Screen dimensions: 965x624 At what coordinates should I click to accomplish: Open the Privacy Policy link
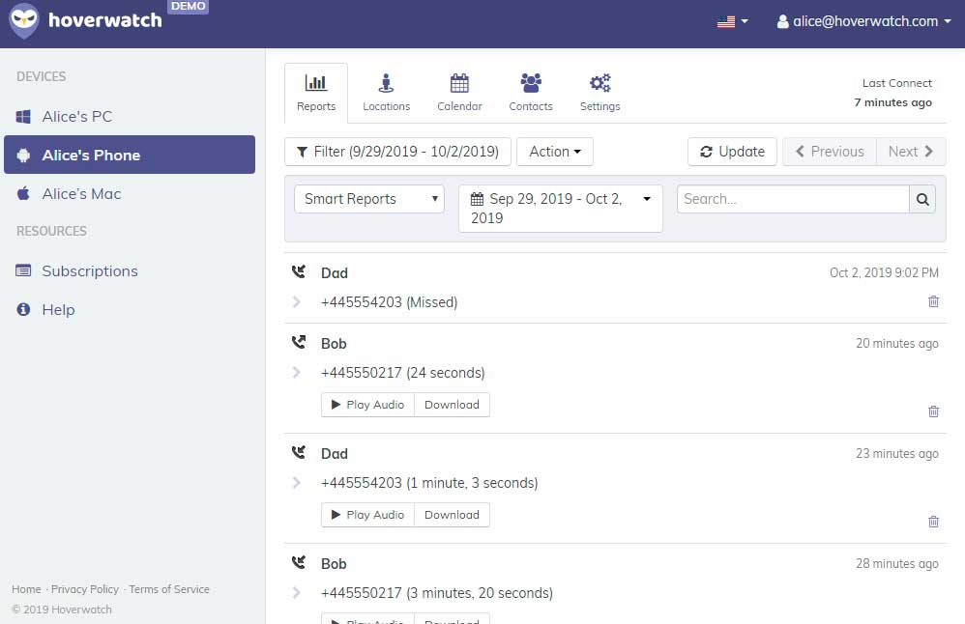coord(85,589)
